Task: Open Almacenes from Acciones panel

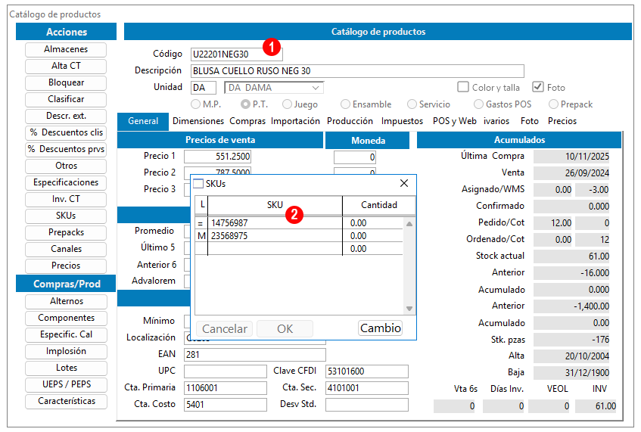Action: [x=66, y=49]
